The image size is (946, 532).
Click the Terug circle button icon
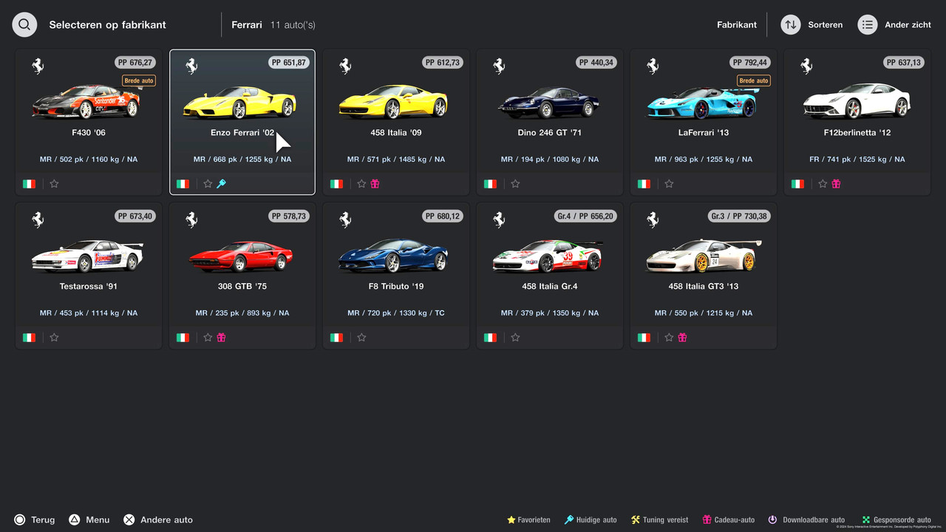point(20,519)
